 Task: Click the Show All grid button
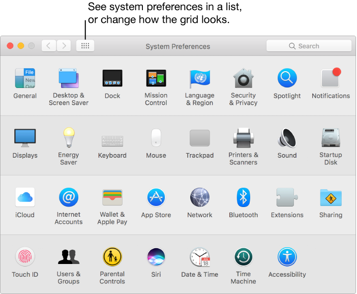click(85, 46)
